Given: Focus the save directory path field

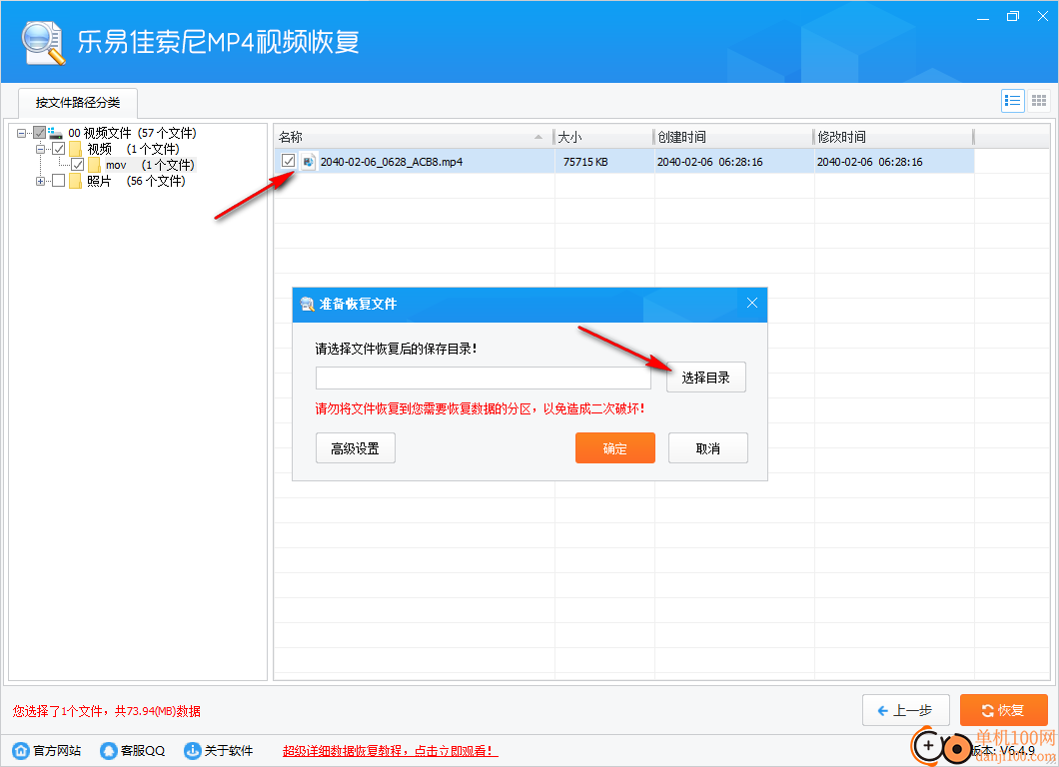Looking at the screenshot, I should coord(484,379).
